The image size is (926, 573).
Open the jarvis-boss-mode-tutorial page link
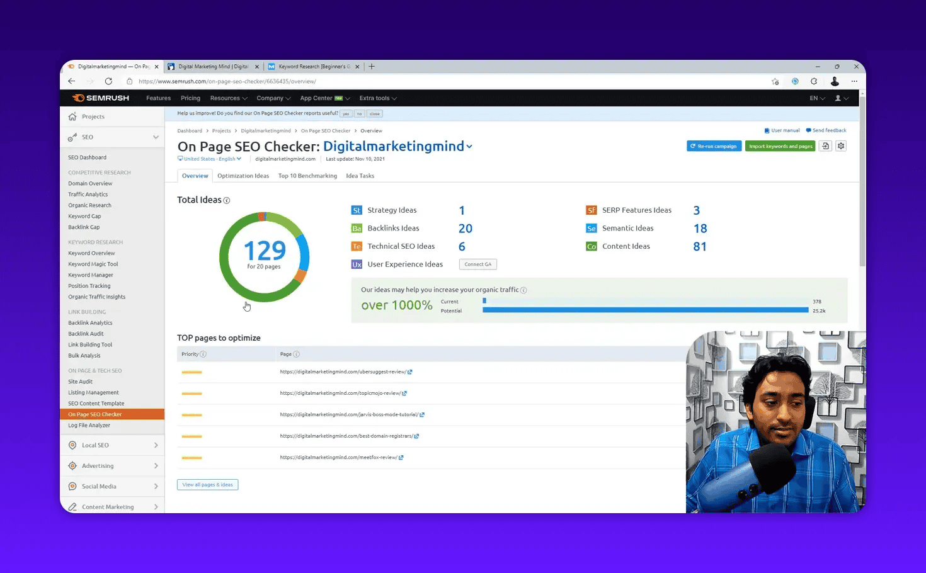click(350, 414)
